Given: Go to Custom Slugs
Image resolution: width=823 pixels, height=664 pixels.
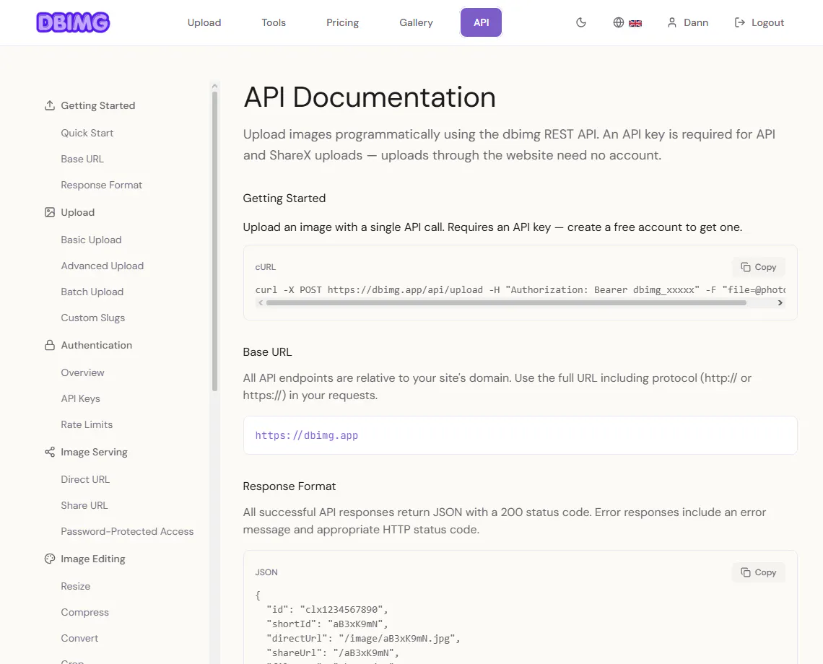Looking at the screenshot, I should [x=93, y=318].
